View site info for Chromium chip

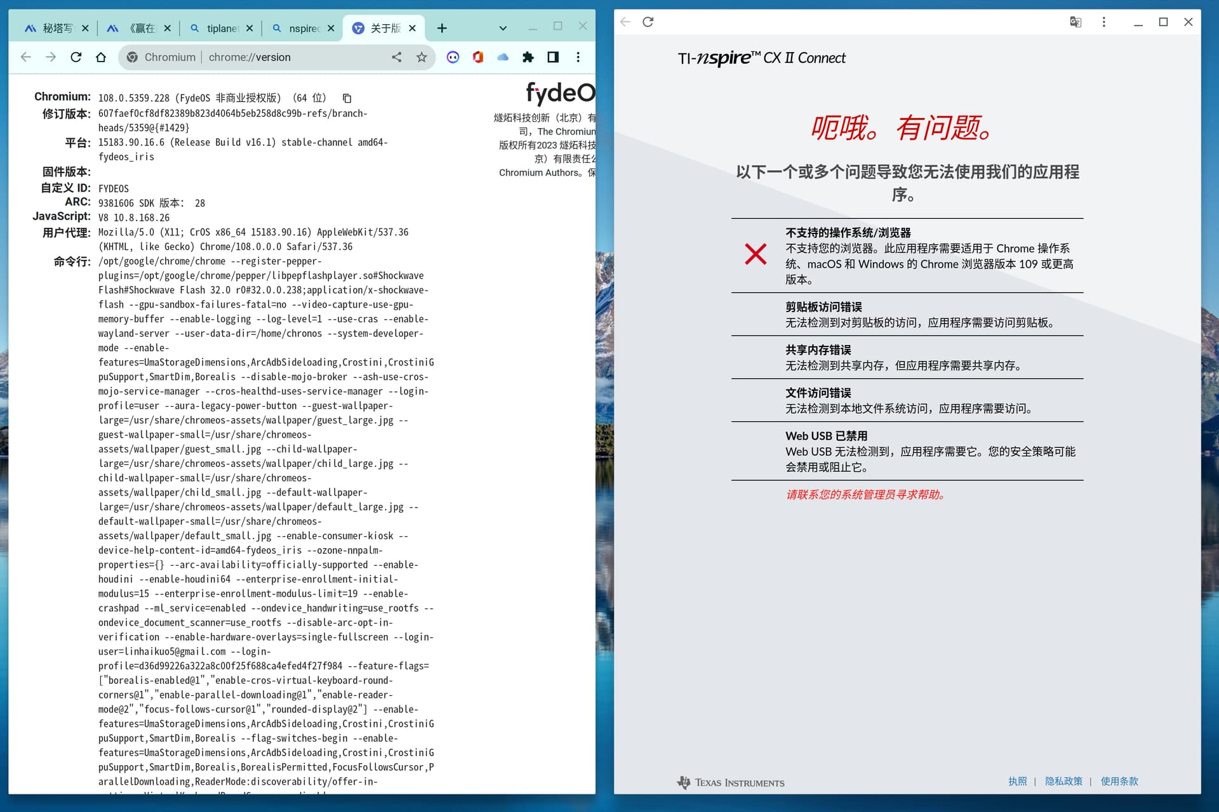click(x=161, y=57)
